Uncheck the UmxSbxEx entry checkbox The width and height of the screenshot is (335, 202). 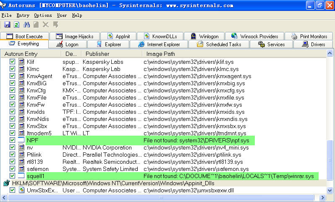click(x=13, y=190)
